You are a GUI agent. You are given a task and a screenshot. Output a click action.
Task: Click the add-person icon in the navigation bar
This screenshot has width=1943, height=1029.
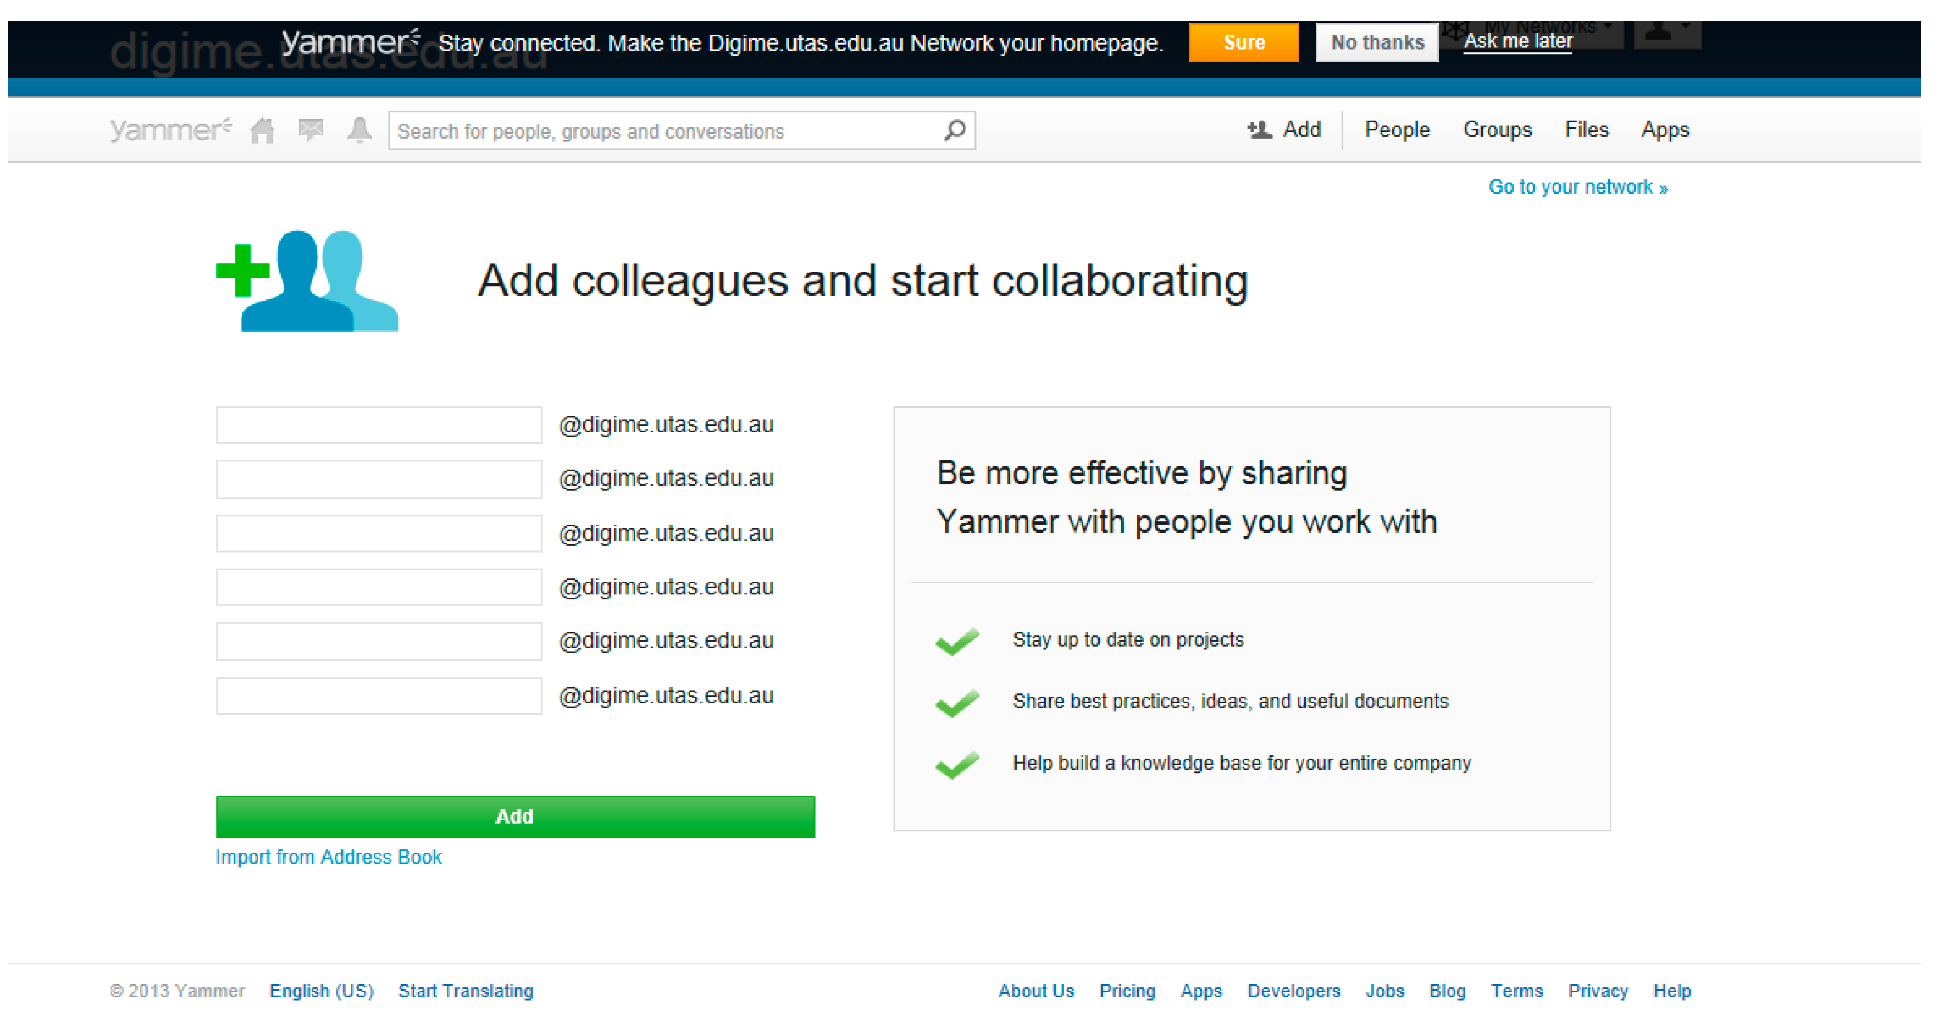(x=1259, y=130)
